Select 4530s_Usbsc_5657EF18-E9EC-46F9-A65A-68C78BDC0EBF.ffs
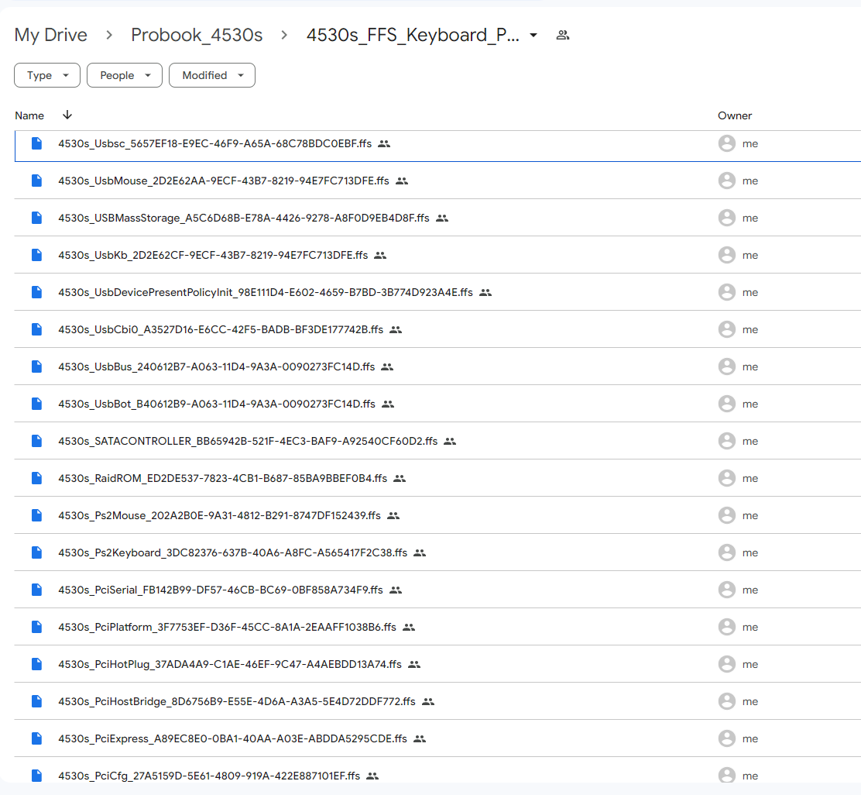The height and width of the screenshot is (795, 861). tap(214, 144)
